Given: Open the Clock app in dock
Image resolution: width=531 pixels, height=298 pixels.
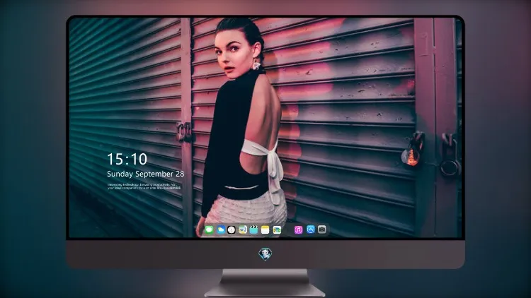Looking at the screenshot, I should pos(232,230).
